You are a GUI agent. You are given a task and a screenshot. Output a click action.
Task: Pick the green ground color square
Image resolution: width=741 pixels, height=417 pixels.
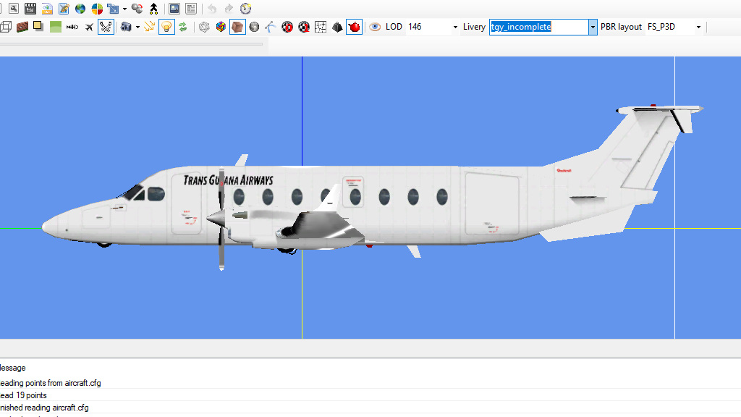[x=55, y=27]
